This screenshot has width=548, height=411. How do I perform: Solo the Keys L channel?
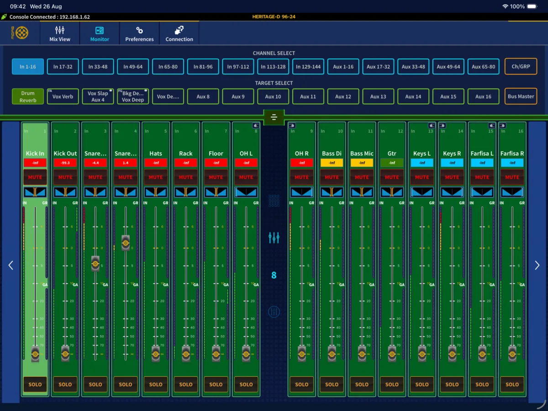(422, 385)
